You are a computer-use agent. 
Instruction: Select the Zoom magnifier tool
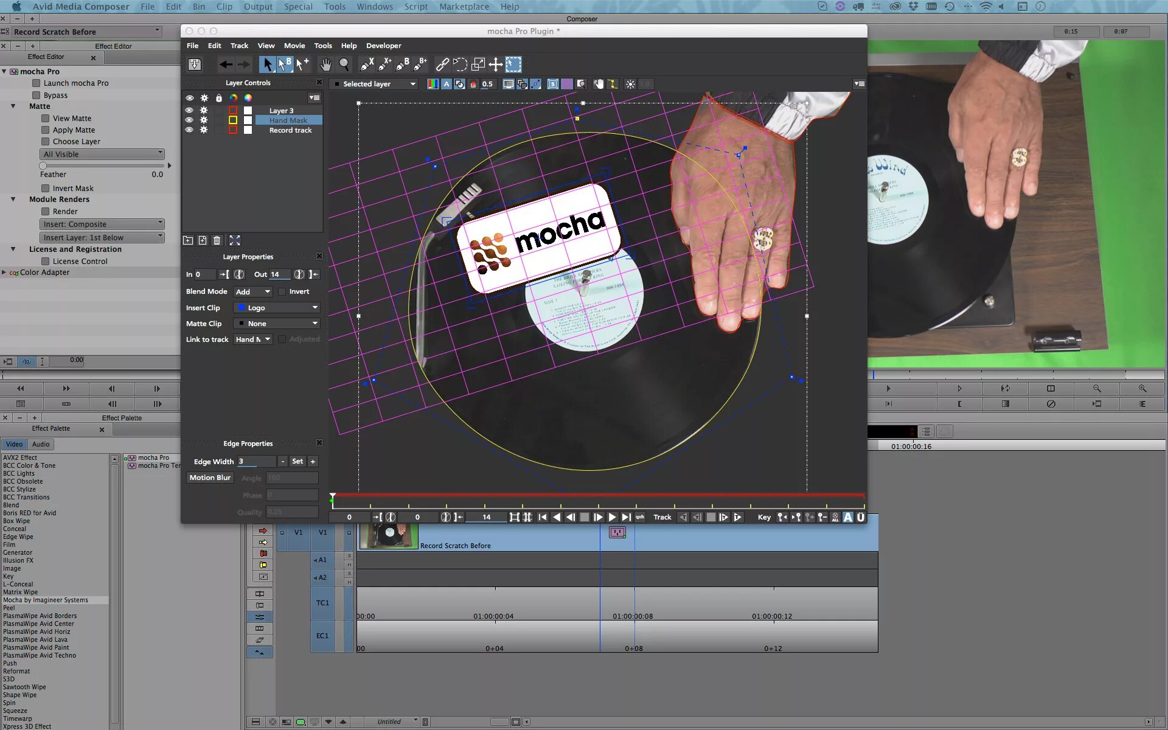point(344,64)
